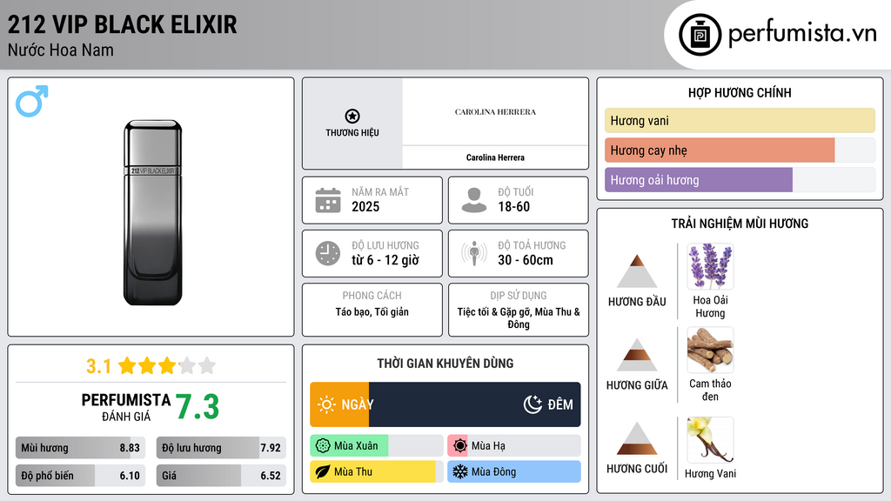Click the person icon next to Độ tuổi
This screenshot has width=891, height=501.
(x=474, y=200)
